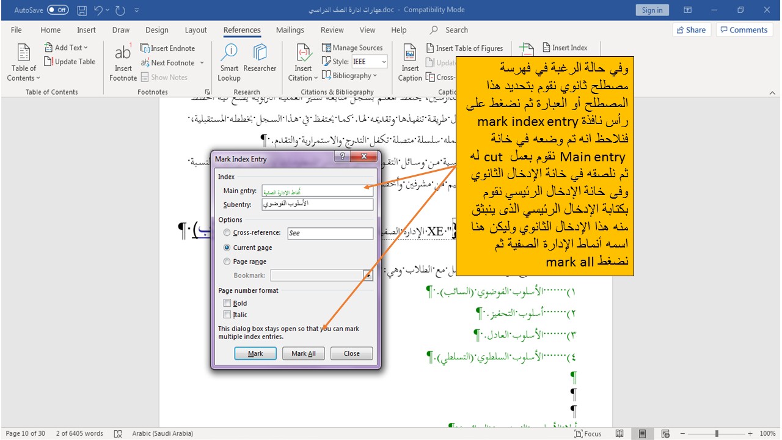Click the Subentry text field
Screen dimensions: 782x440
[x=317, y=204]
